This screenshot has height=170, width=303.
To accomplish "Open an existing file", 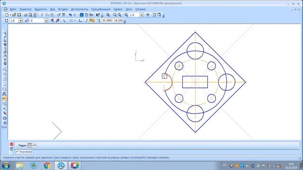I will (x=14, y=15).
